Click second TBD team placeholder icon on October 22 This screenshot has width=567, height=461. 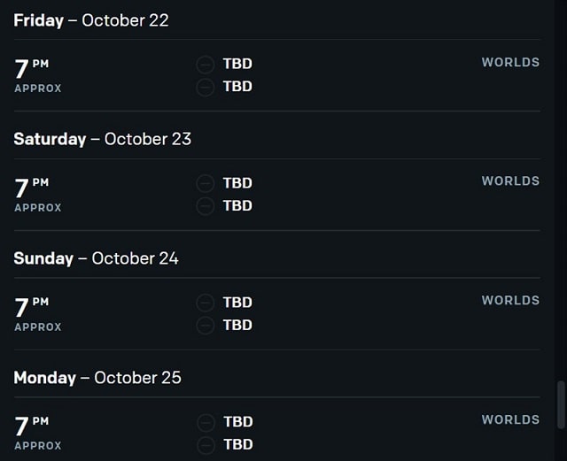click(x=205, y=88)
